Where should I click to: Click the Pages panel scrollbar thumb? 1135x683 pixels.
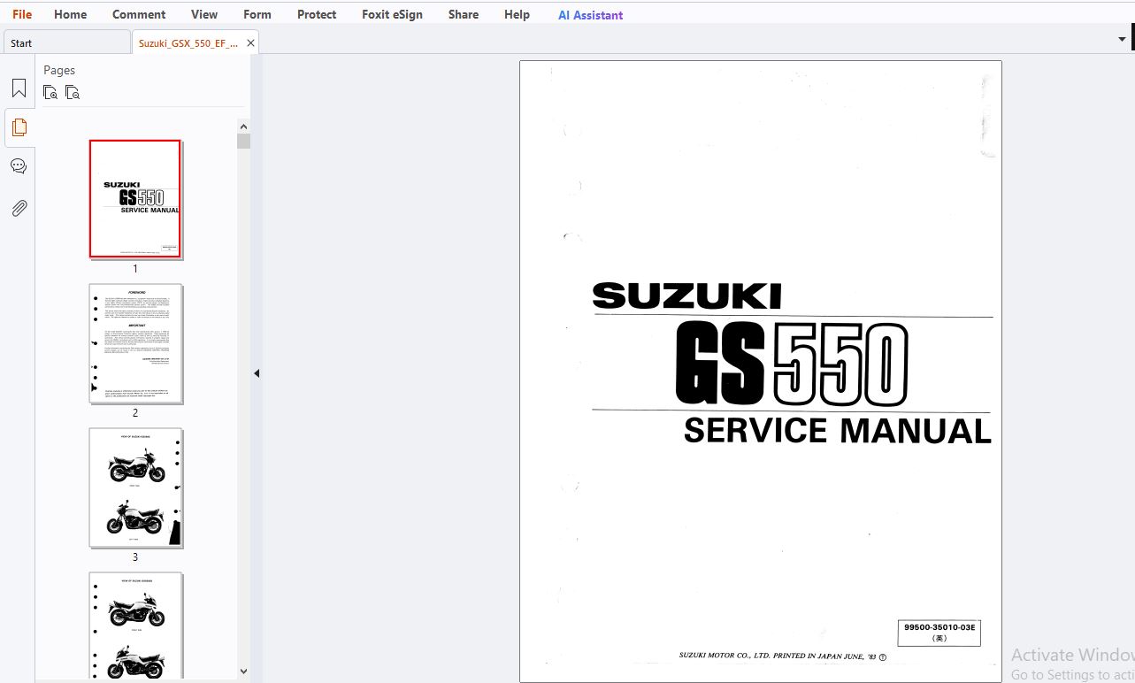click(x=244, y=142)
